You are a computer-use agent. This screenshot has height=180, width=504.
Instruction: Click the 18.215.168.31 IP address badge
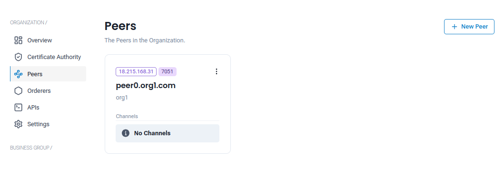coord(136,72)
